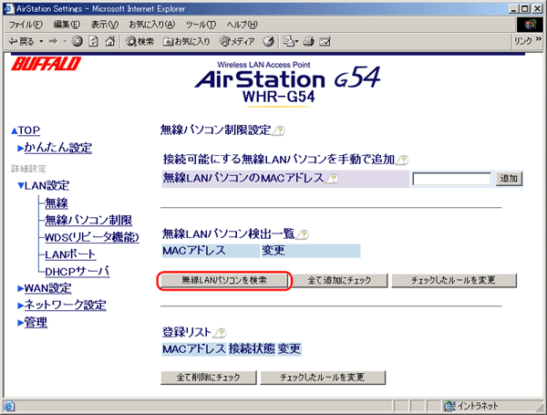Click help icon beside MACアドレス field label
The image size is (547, 415).
click(332, 179)
